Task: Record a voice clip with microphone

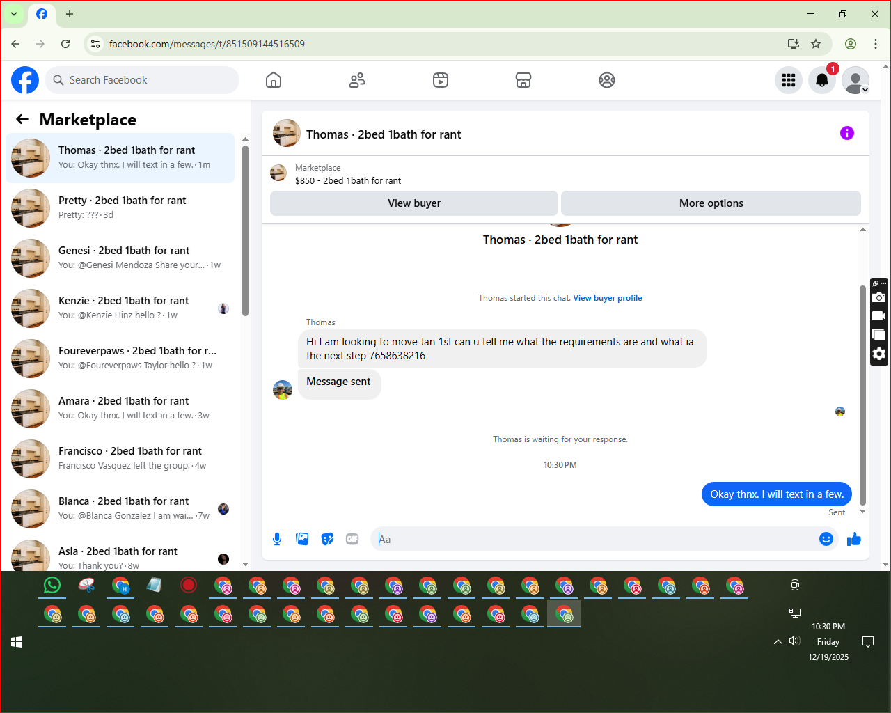Action: pyautogui.click(x=277, y=539)
